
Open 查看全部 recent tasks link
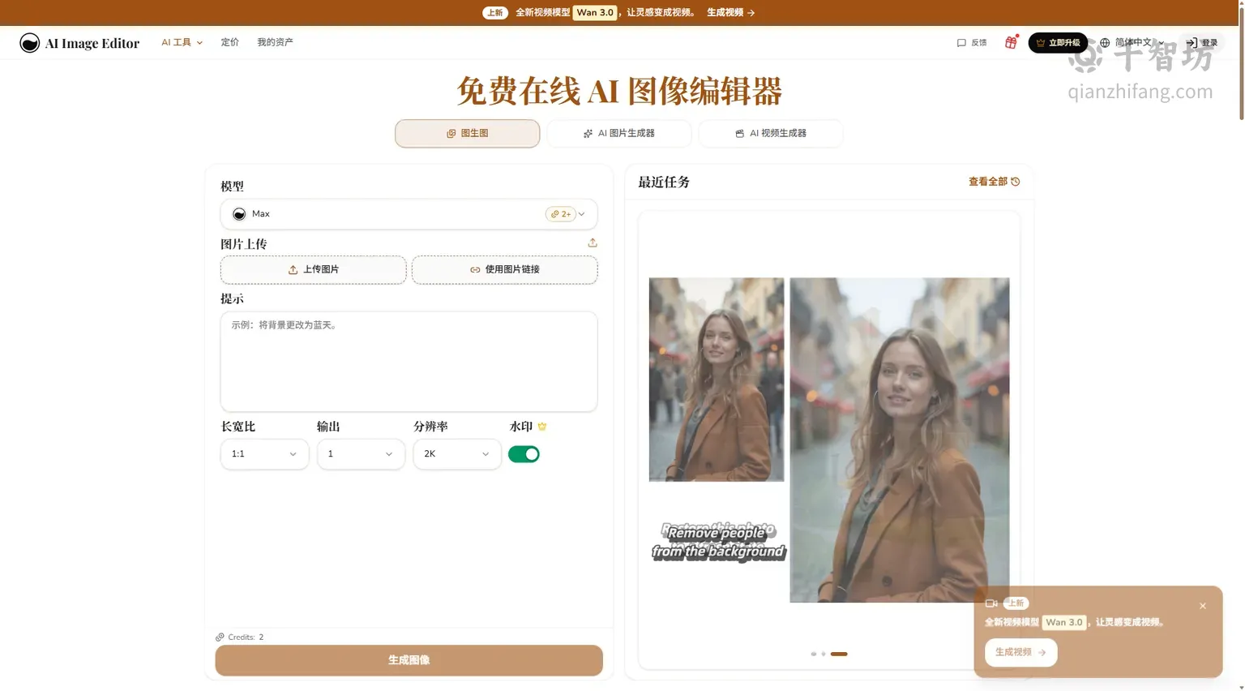pos(994,182)
